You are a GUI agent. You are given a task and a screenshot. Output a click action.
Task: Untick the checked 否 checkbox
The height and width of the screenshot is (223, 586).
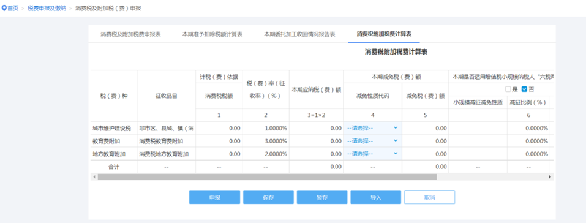[524, 89]
